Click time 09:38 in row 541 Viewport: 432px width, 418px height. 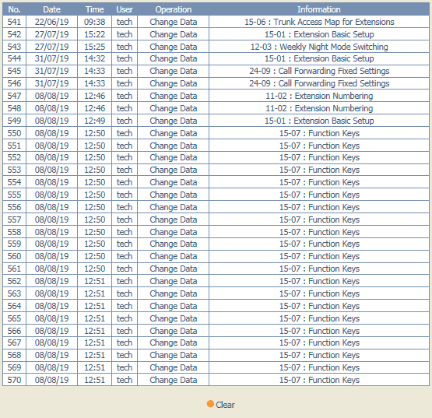click(94, 22)
